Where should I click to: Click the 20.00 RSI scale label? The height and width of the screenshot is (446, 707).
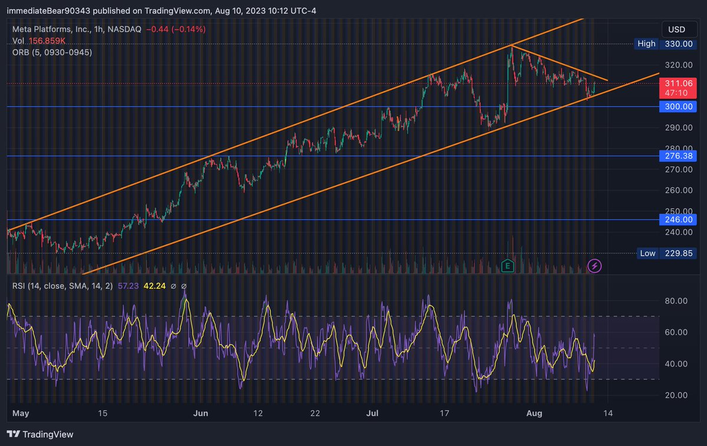[675, 395]
